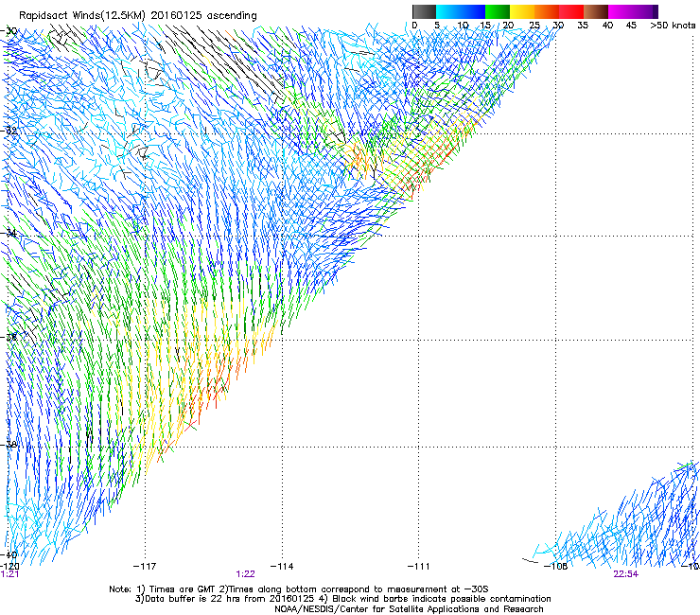Click the 'NOAA/NESDIS/Center for Satellite Applications' credit
700x615 pixels.
(x=409, y=609)
